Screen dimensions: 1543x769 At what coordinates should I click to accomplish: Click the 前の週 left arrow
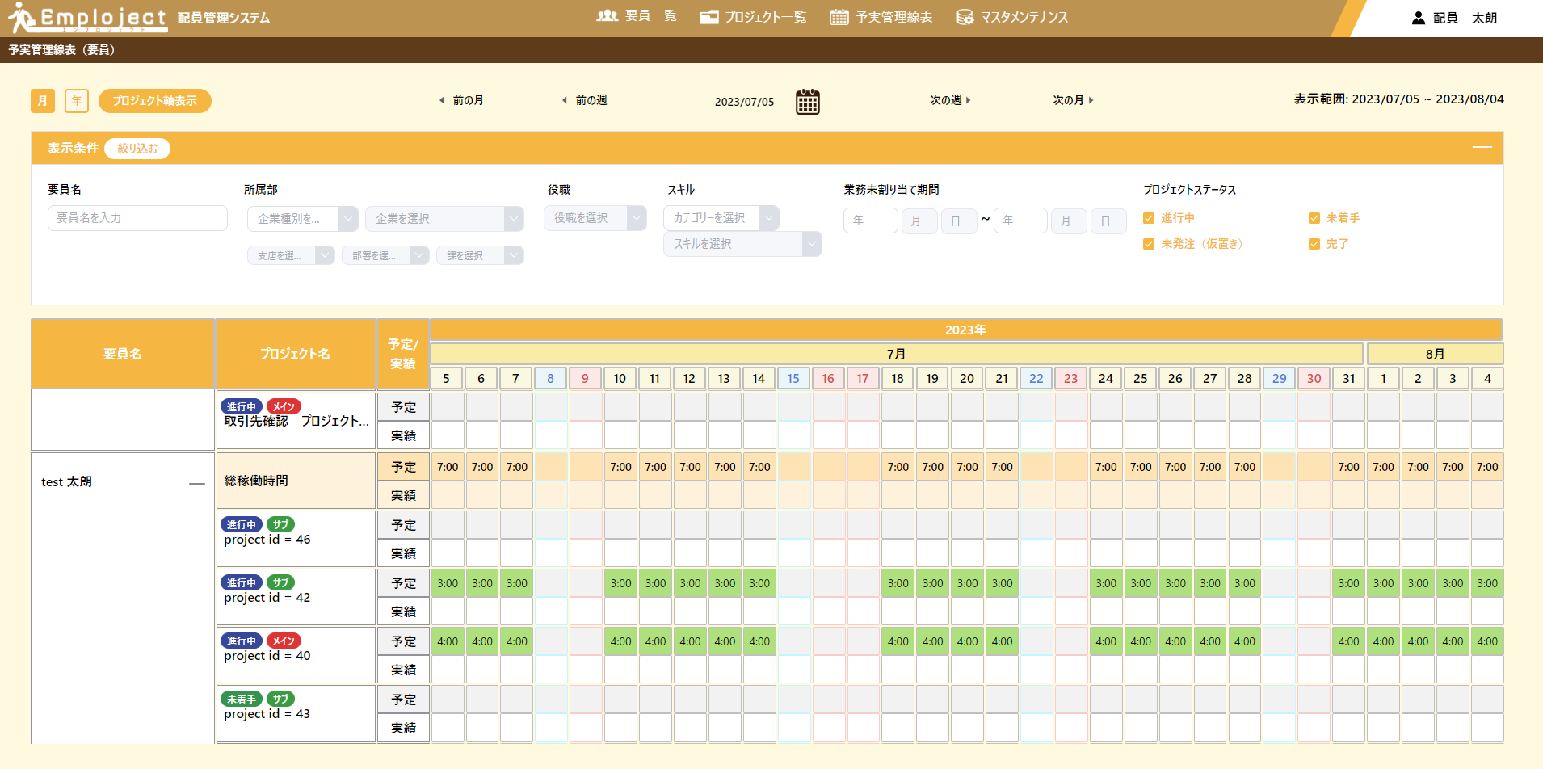(x=565, y=100)
